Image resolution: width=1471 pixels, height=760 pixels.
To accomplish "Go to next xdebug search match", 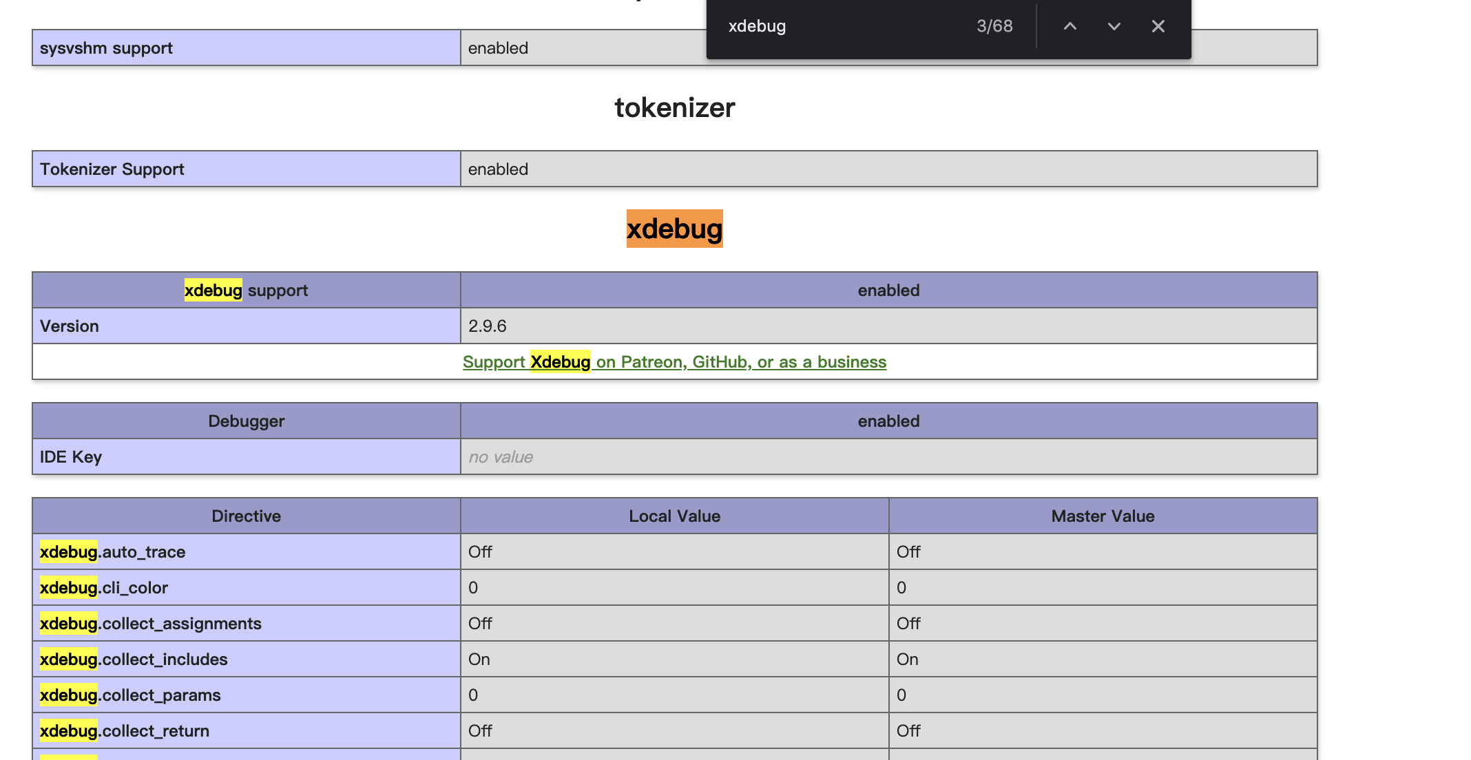I will tap(1114, 26).
